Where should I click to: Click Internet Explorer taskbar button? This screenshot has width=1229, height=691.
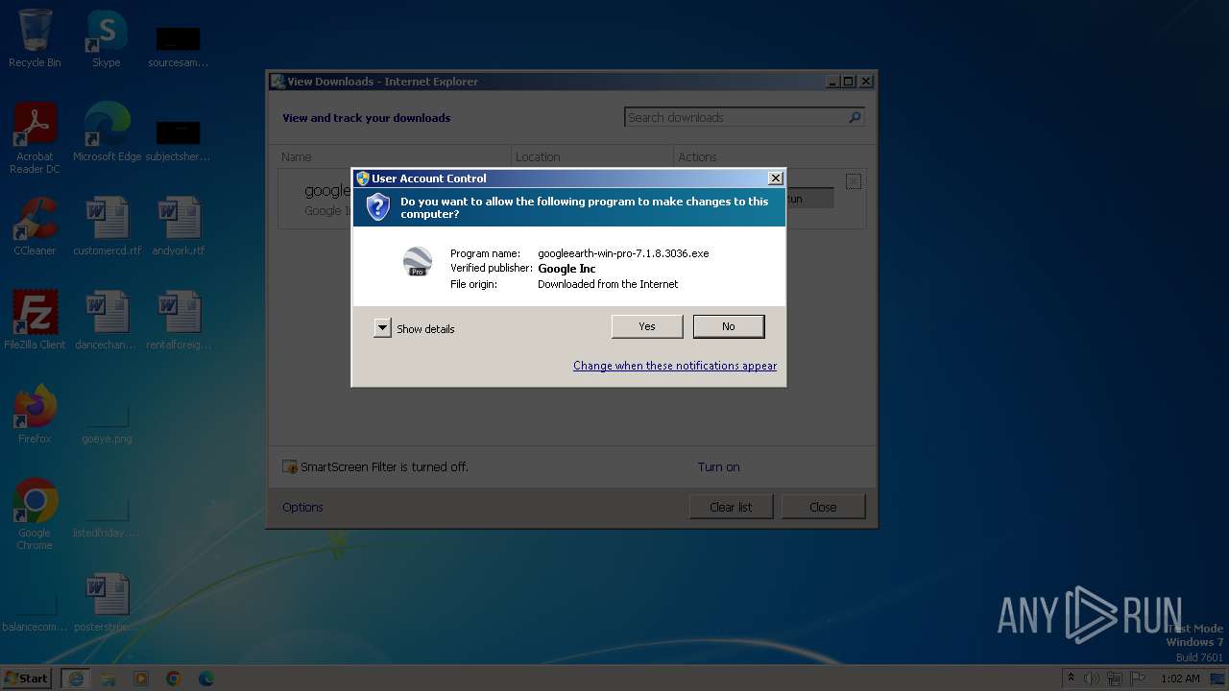point(76,679)
